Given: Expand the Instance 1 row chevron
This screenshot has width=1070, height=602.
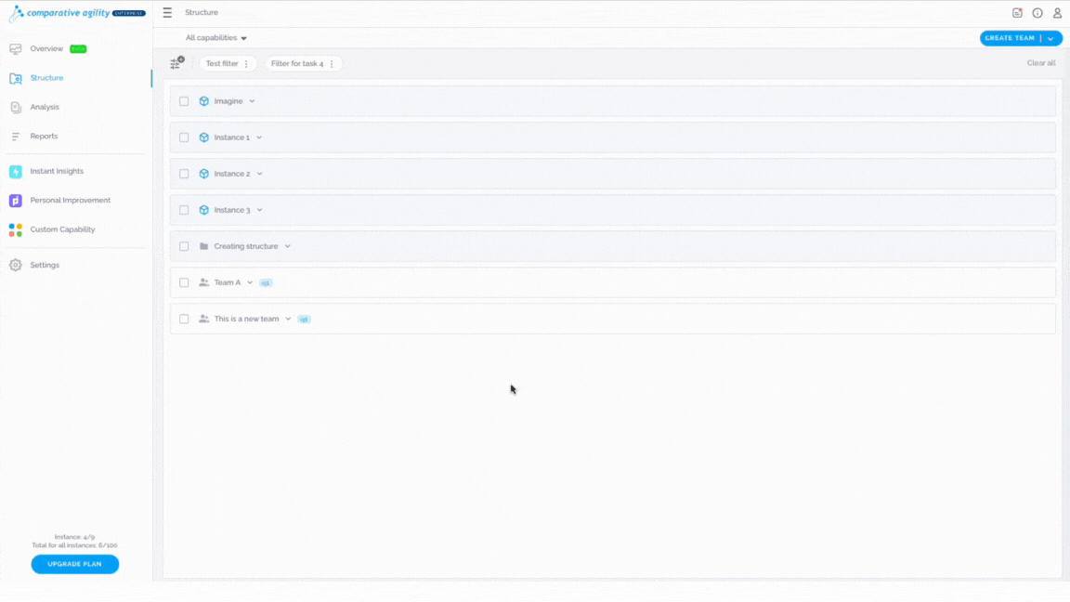Looking at the screenshot, I should [258, 137].
